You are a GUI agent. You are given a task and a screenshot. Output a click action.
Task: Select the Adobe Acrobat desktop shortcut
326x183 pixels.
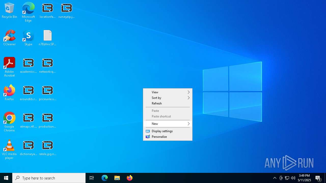(x=9, y=67)
